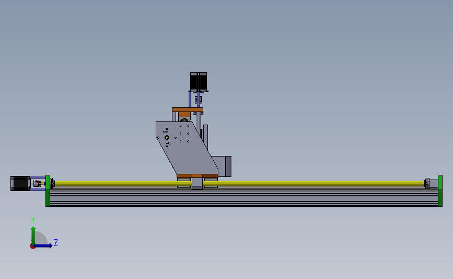Select the yellow lead screw rod
The image size is (453, 279).
point(239,184)
